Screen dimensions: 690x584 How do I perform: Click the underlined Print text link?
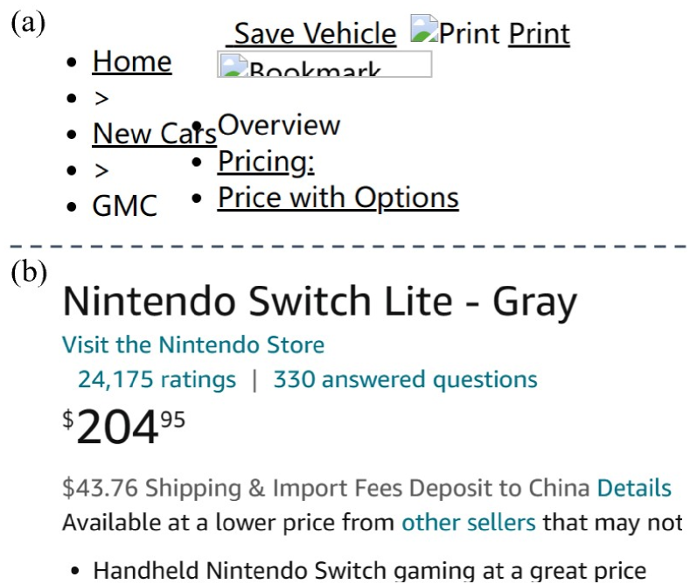[539, 34]
